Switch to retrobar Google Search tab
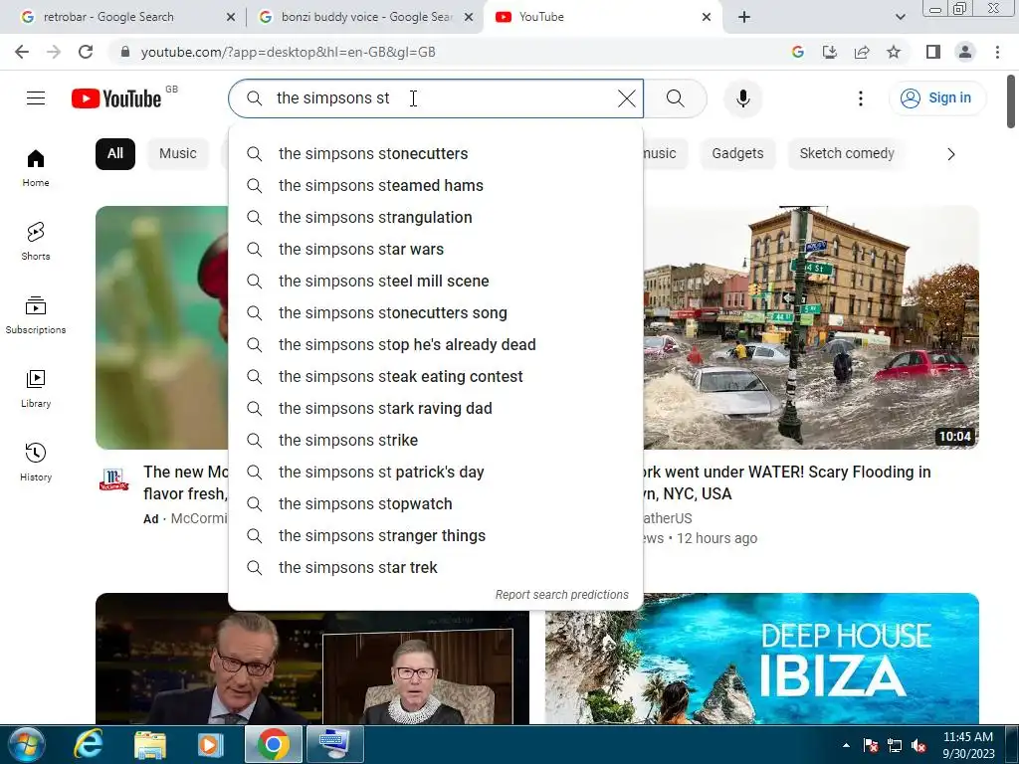Image resolution: width=1019 pixels, height=764 pixels. click(127, 17)
